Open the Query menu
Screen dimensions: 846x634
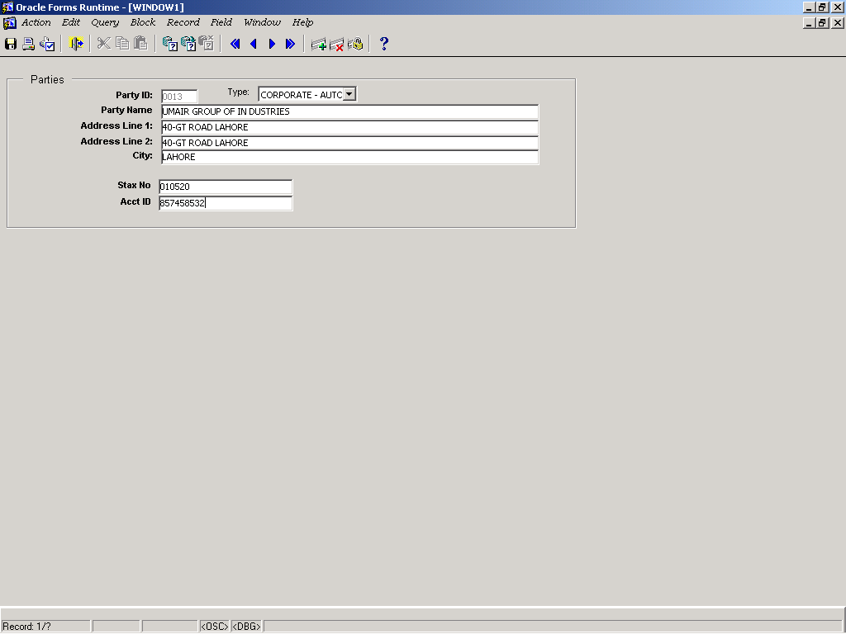click(105, 22)
